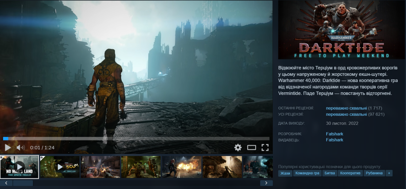Play the Darktide trailer video
The image size is (406, 189).
pos(8,147)
